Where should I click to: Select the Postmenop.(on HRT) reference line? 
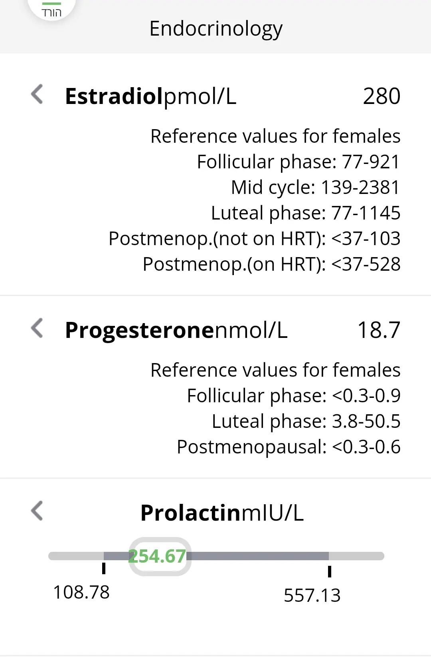pos(271,264)
